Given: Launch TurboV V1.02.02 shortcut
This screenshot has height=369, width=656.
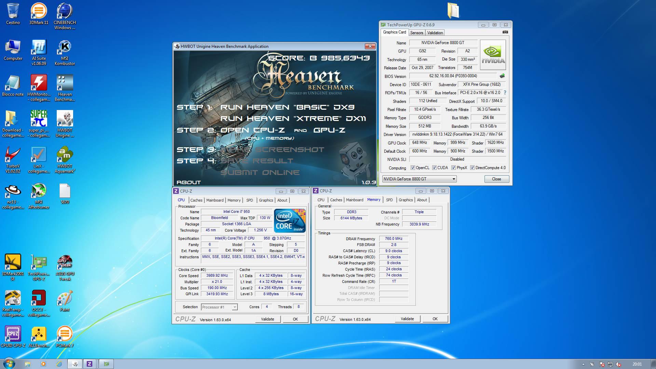Looking at the screenshot, I should click(13, 160).
